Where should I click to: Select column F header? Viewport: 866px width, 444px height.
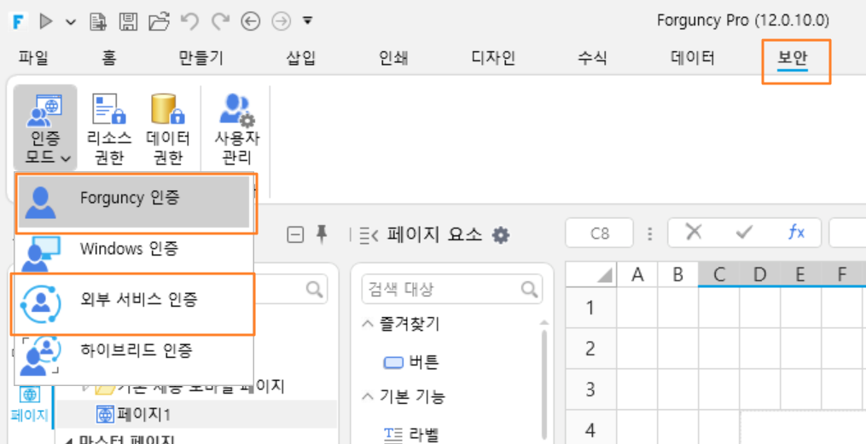[x=842, y=274]
